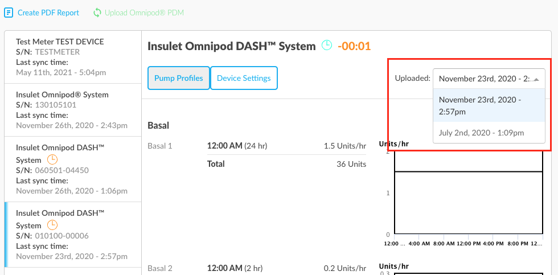558x275 pixels.
Task: Click the orange -00:01 time offset indicator
Action: (354, 46)
